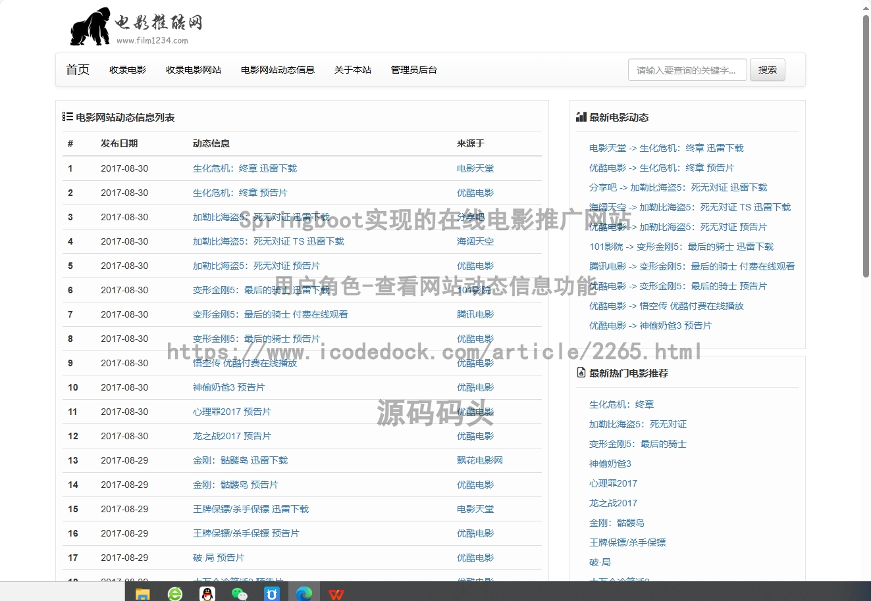Open File Explorer from the taskbar
This screenshot has height=601, width=871.
click(x=143, y=594)
